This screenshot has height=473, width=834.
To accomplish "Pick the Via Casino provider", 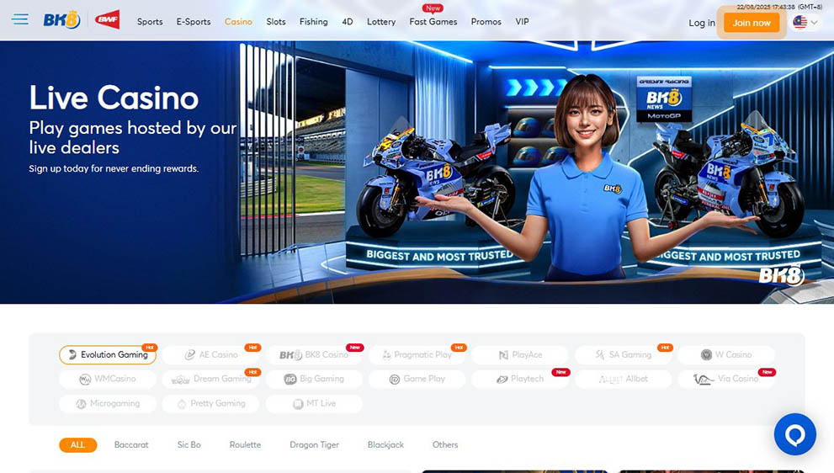I will 726,380.
